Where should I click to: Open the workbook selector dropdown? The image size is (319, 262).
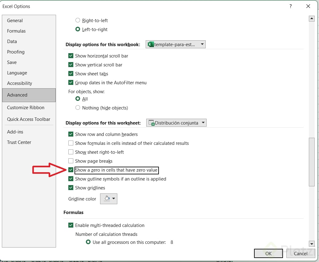click(x=176, y=44)
